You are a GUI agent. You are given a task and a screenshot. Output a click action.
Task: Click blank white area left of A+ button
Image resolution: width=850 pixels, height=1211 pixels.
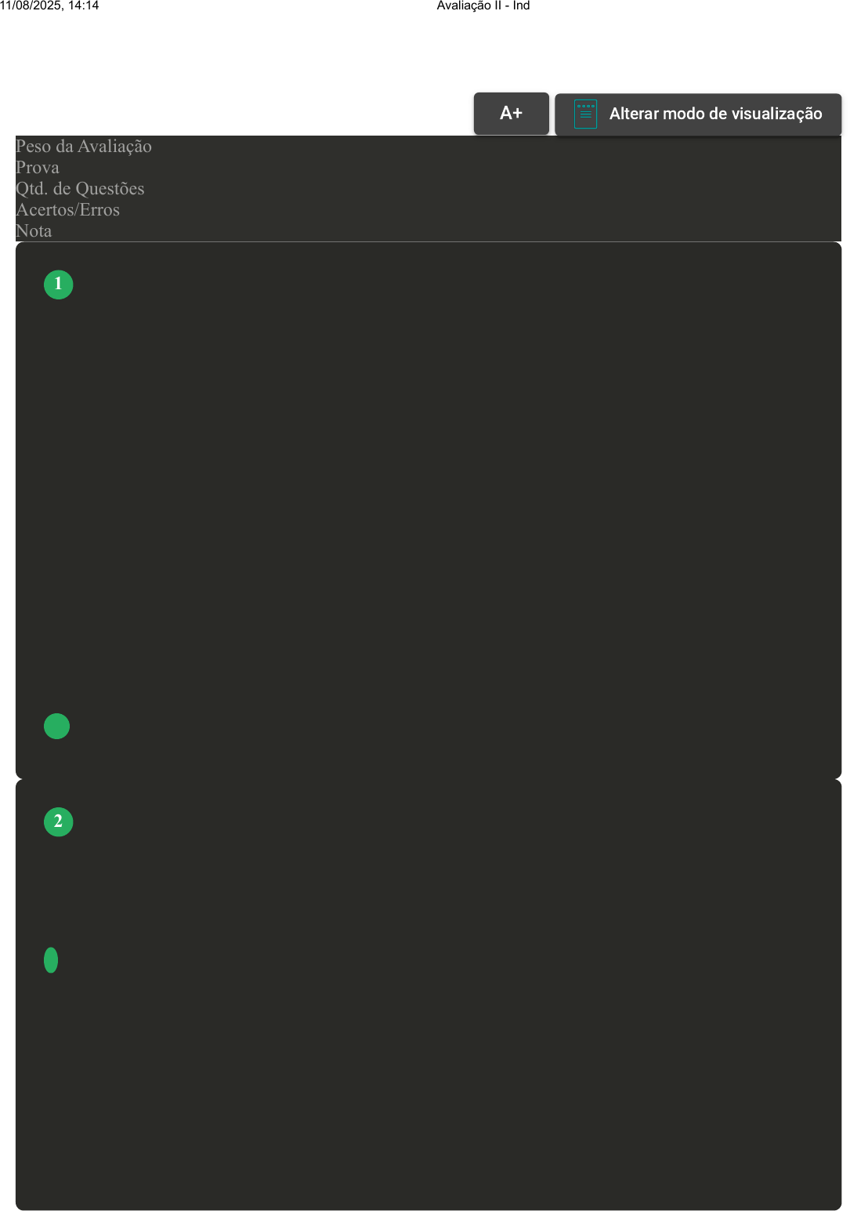(235, 110)
